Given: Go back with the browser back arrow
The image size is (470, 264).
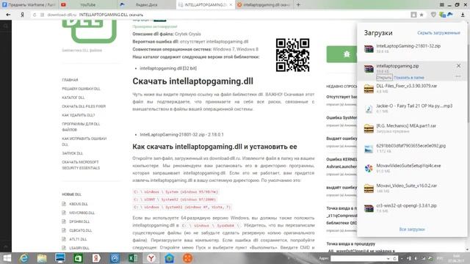Looking at the screenshot, I should [8, 15].
